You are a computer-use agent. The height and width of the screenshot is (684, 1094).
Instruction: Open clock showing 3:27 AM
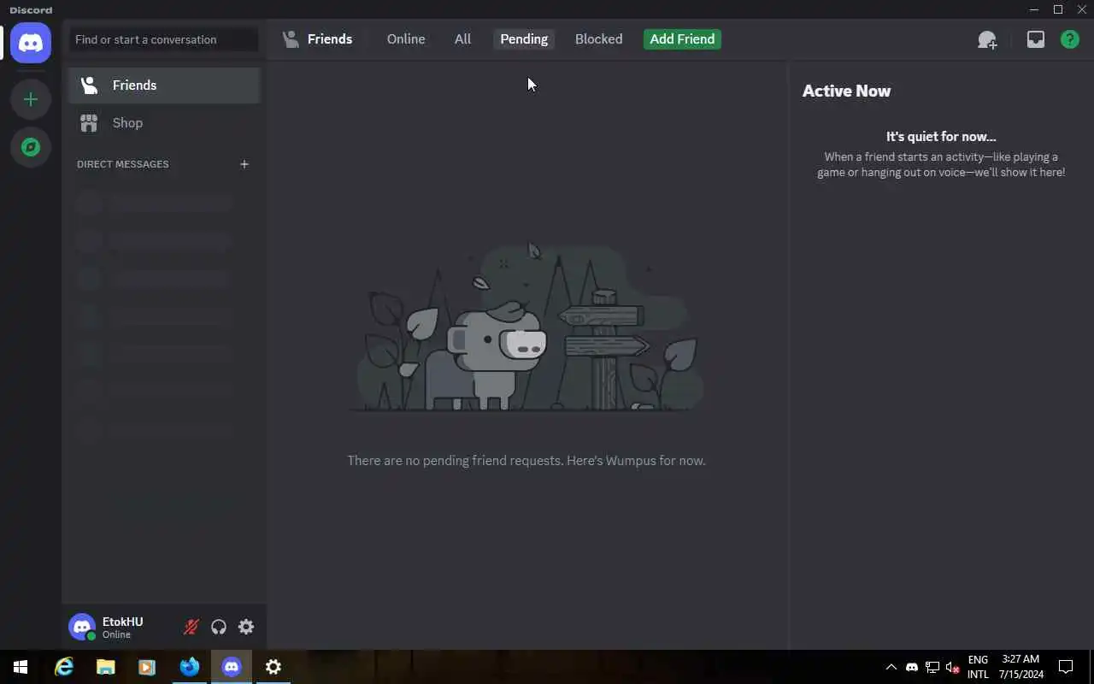pos(1020,667)
